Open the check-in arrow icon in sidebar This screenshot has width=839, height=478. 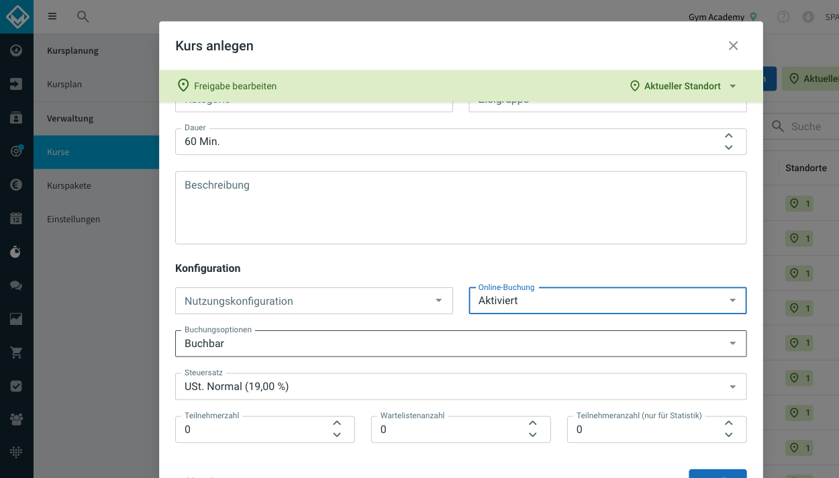click(17, 84)
